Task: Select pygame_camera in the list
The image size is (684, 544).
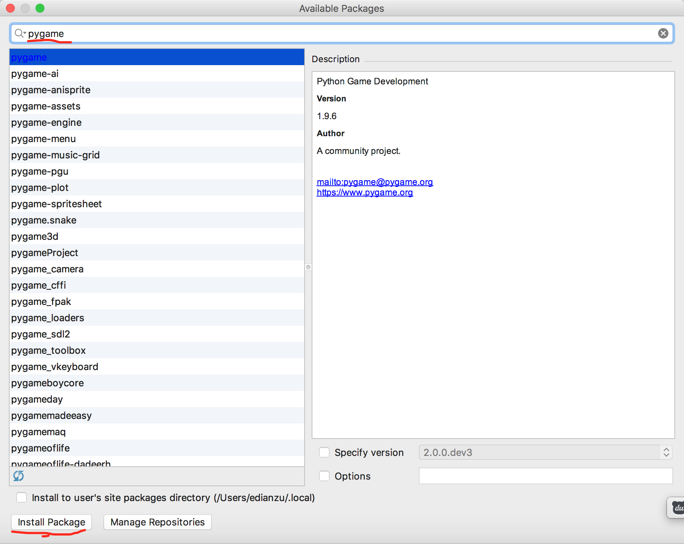Action: [157, 269]
